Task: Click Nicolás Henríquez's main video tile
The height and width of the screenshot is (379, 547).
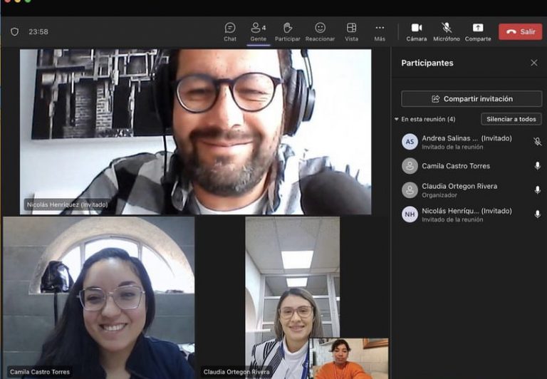Action: (195, 132)
